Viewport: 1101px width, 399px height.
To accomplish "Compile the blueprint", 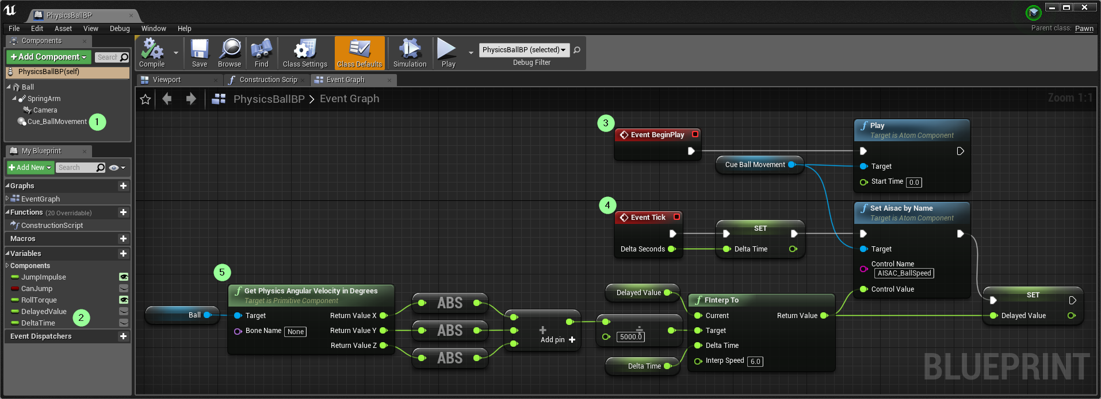I will (x=152, y=53).
